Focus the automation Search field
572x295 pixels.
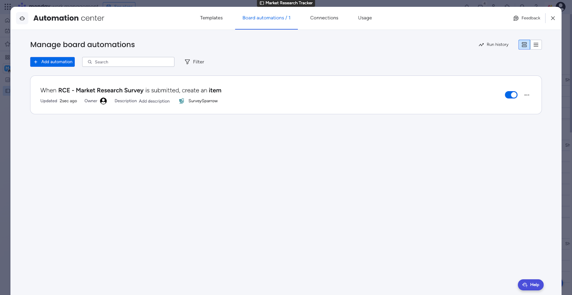(132, 62)
